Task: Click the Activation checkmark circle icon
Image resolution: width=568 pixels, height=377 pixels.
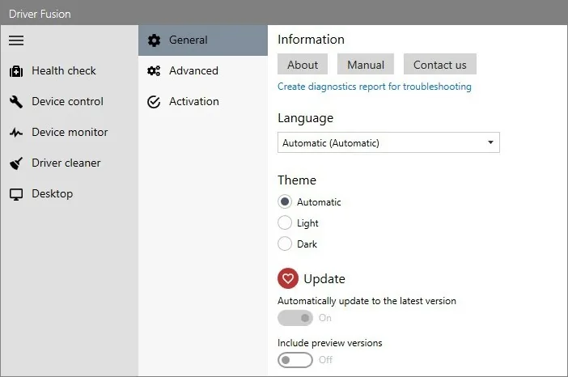Action: point(154,102)
